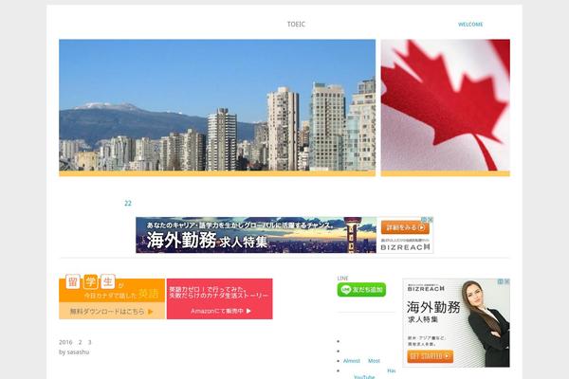Open the AdChoices icon on the sidebar ad
Screen dimensions: 569x379
point(501,281)
